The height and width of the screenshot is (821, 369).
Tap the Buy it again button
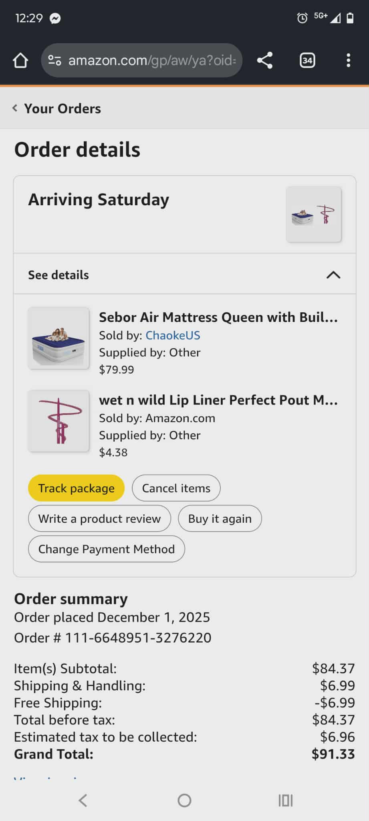(220, 519)
